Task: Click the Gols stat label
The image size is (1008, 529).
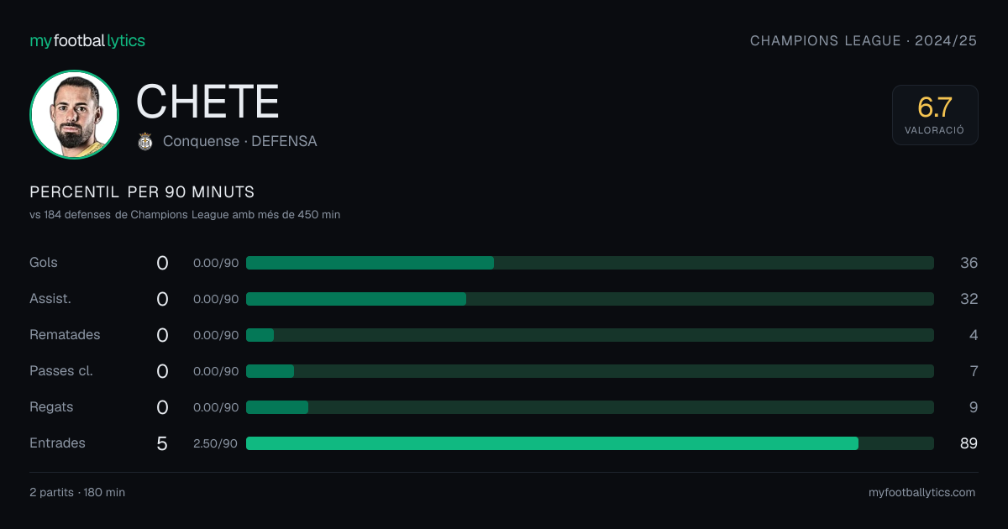Action: (44, 262)
